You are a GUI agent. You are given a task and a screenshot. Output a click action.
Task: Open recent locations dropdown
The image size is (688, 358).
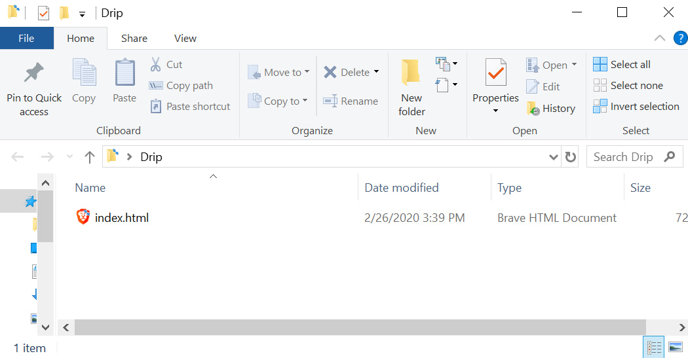tap(69, 156)
